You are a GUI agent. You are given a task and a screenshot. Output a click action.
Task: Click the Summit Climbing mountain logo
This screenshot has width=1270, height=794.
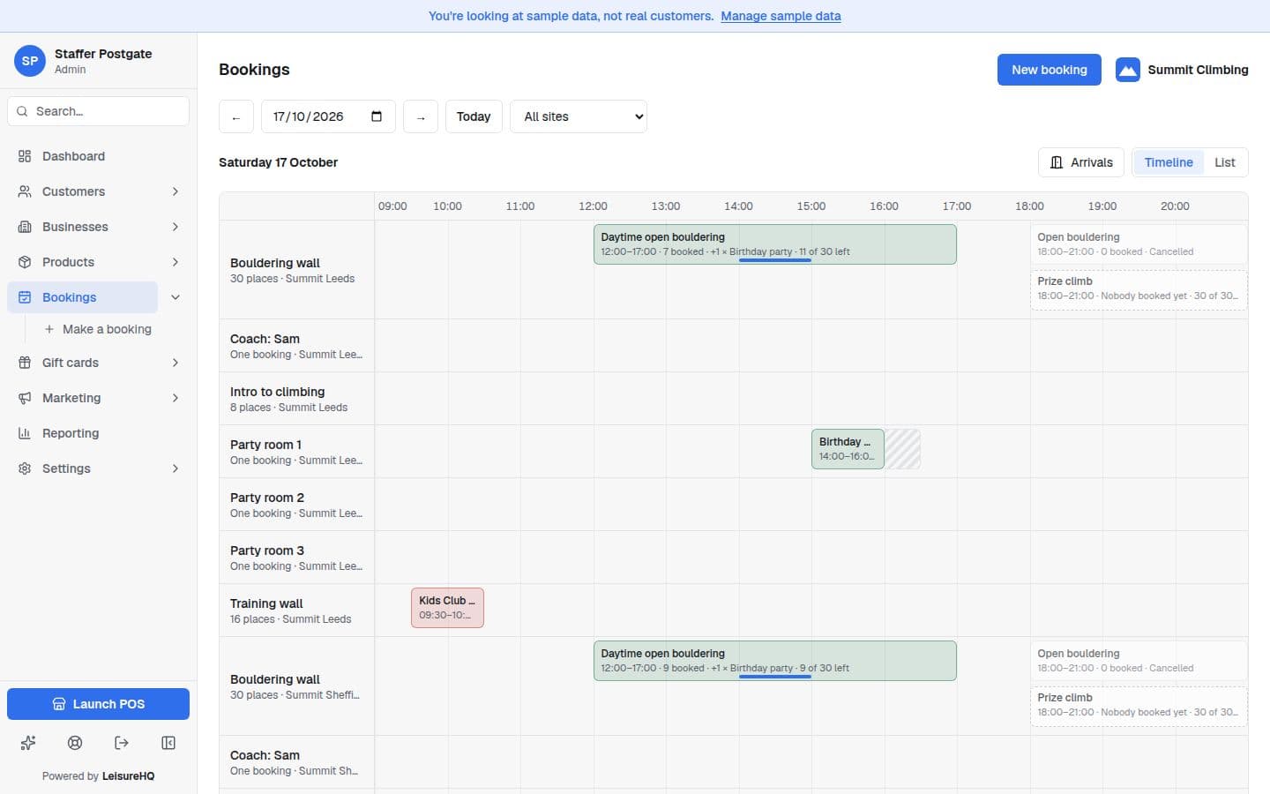1128,70
